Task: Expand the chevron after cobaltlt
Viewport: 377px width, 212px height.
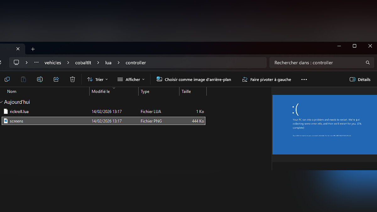Action: 98,63
